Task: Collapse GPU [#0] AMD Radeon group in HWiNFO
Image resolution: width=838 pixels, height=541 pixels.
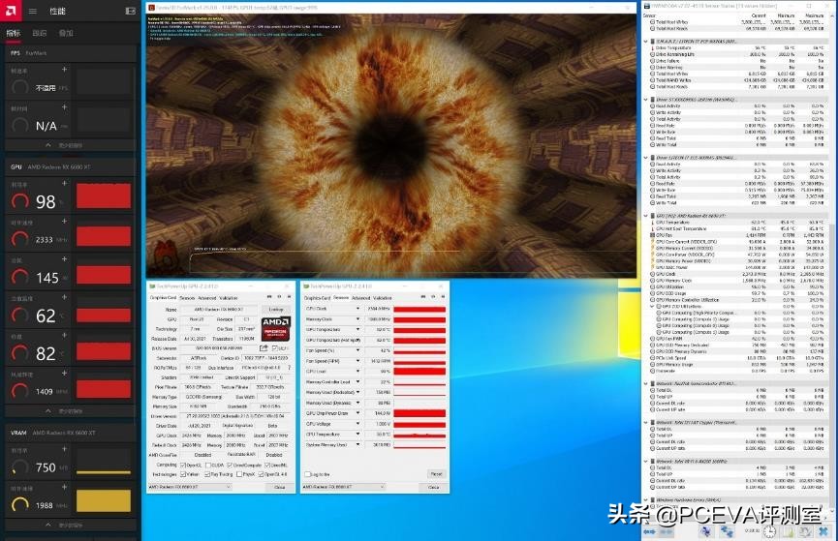Action: click(645, 216)
